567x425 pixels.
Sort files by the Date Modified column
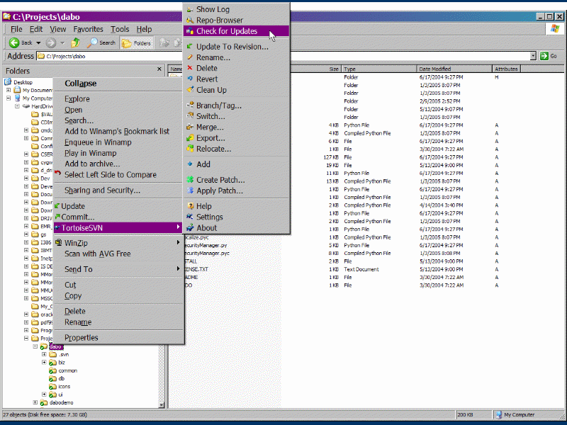(454, 69)
